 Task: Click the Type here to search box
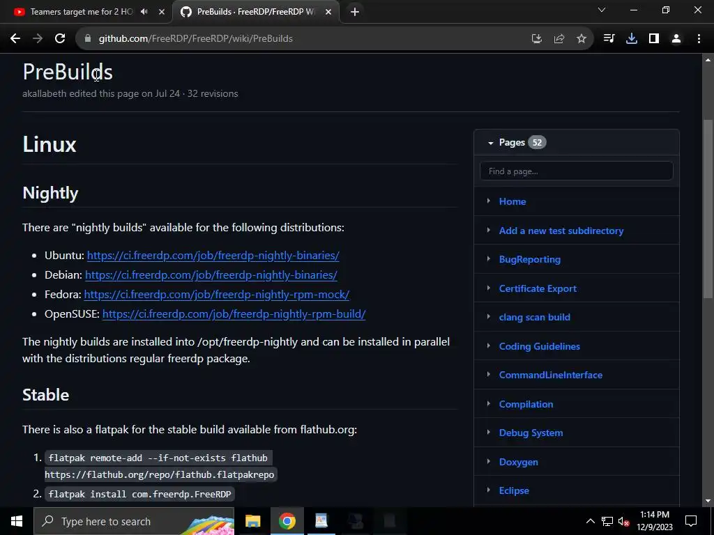click(x=134, y=521)
